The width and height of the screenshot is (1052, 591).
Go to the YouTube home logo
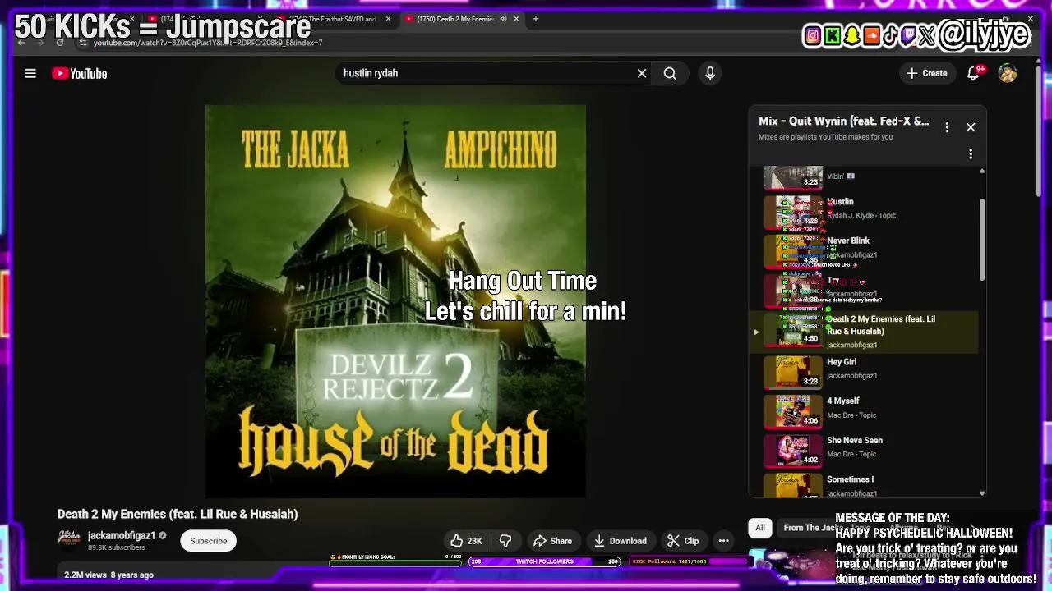(80, 73)
